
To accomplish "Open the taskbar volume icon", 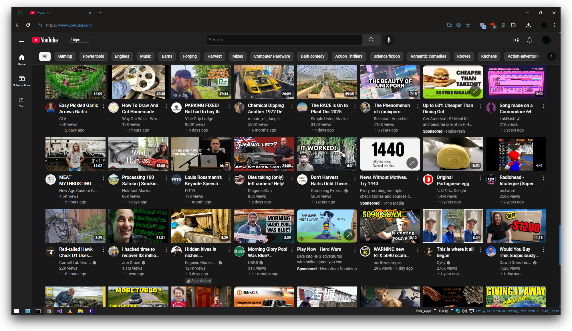I will (464, 311).
